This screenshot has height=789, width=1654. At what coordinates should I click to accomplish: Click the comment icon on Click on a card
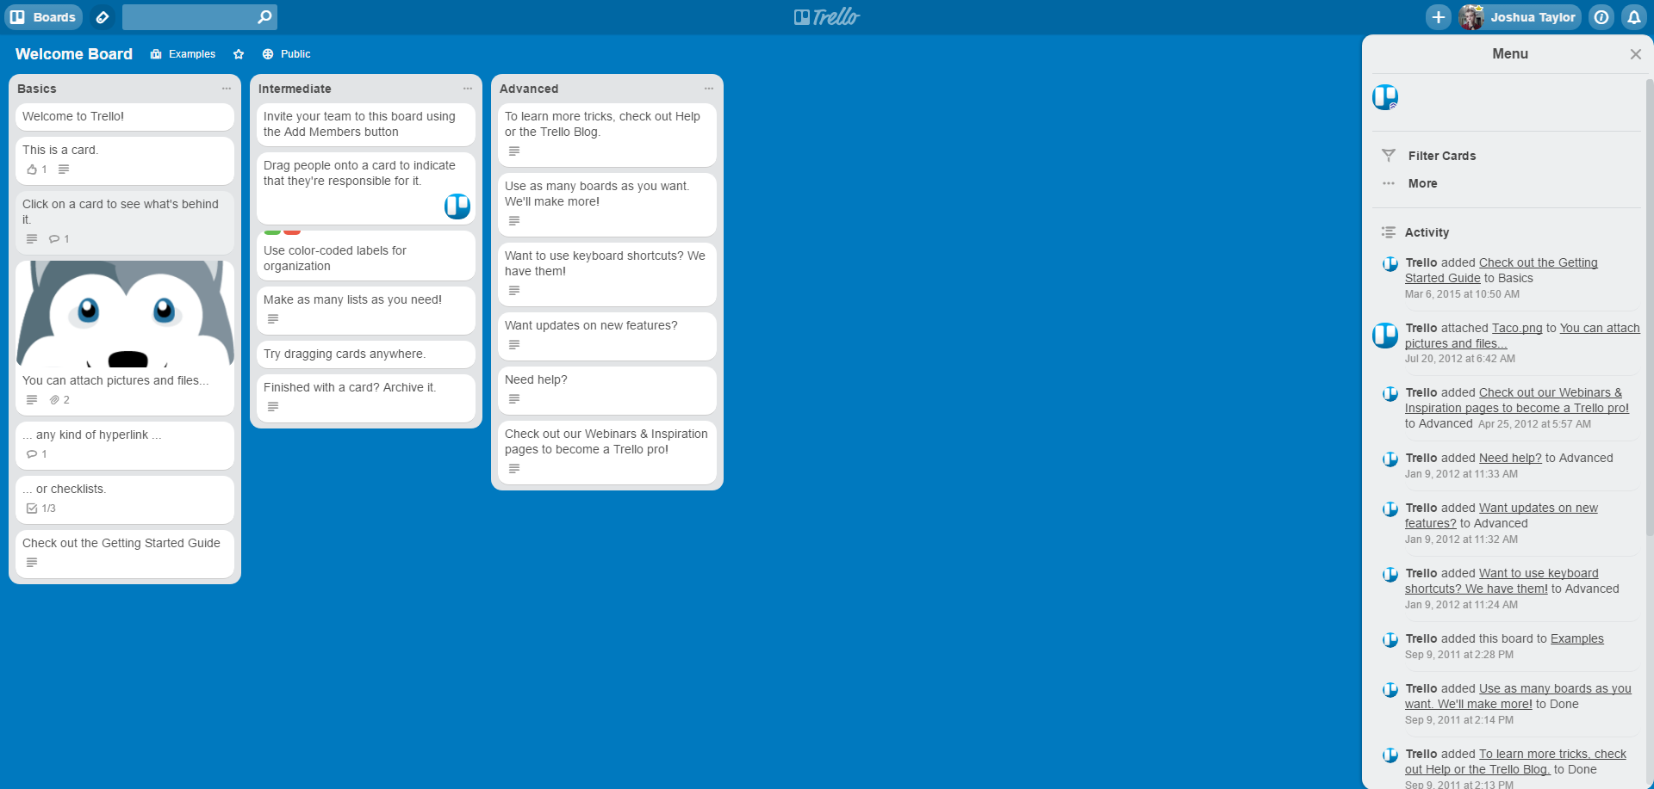[x=54, y=239]
